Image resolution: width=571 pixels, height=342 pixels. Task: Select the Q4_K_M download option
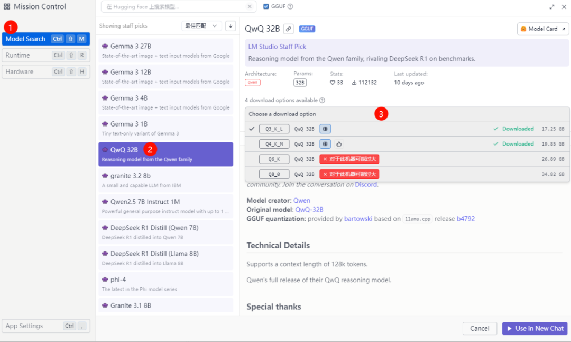[x=407, y=144]
